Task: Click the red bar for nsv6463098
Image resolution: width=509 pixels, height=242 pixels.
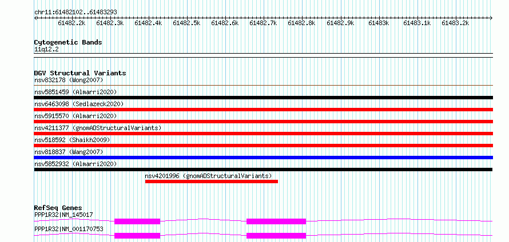Action: 263,110
